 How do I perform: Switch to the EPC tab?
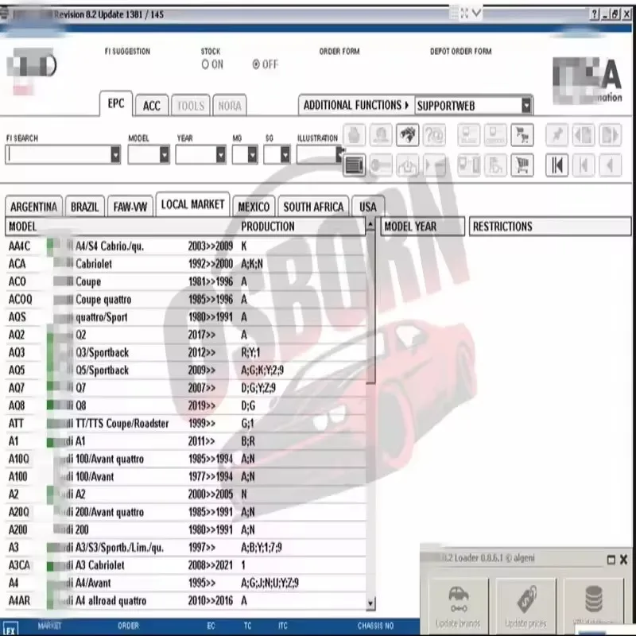click(x=116, y=104)
